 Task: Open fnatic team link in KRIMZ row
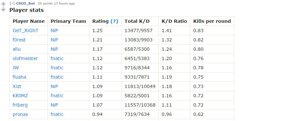(x=57, y=96)
